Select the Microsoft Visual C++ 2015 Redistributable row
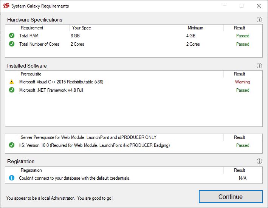The height and width of the screenshot is (208, 268). coord(134,82)
